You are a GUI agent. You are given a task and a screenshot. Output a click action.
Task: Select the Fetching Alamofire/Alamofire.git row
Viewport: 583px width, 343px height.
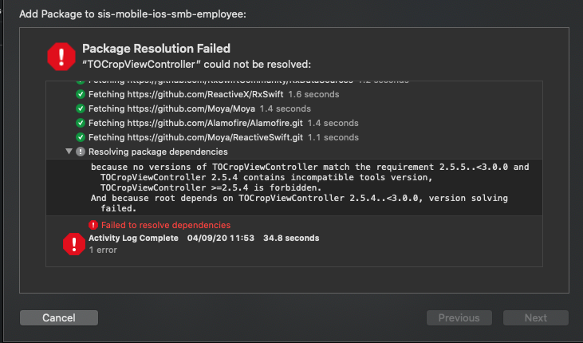coord(294,123)
